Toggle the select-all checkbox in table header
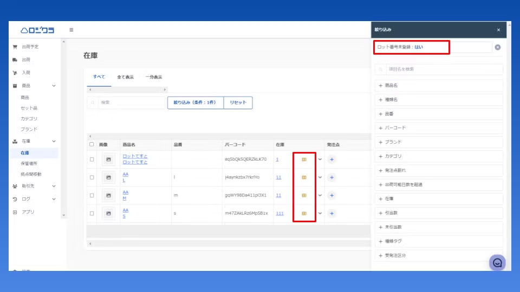 coord(92,144)
